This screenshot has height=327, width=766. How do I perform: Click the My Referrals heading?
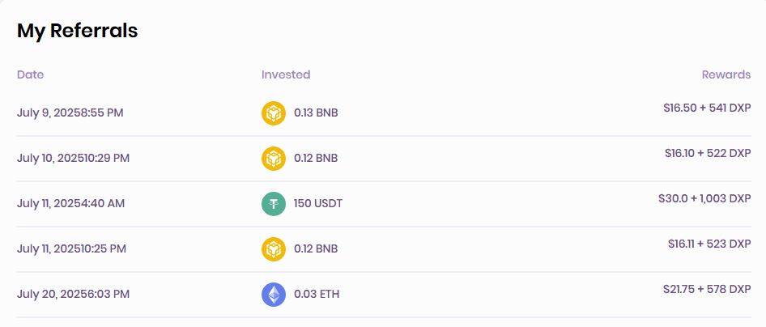pos(77,31)
